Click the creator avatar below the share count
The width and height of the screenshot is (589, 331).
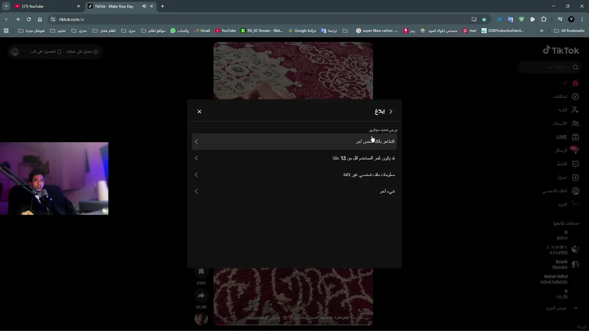(x=201, y=318)
